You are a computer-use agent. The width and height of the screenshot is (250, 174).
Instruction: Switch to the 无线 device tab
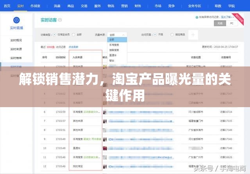[220, 23]
